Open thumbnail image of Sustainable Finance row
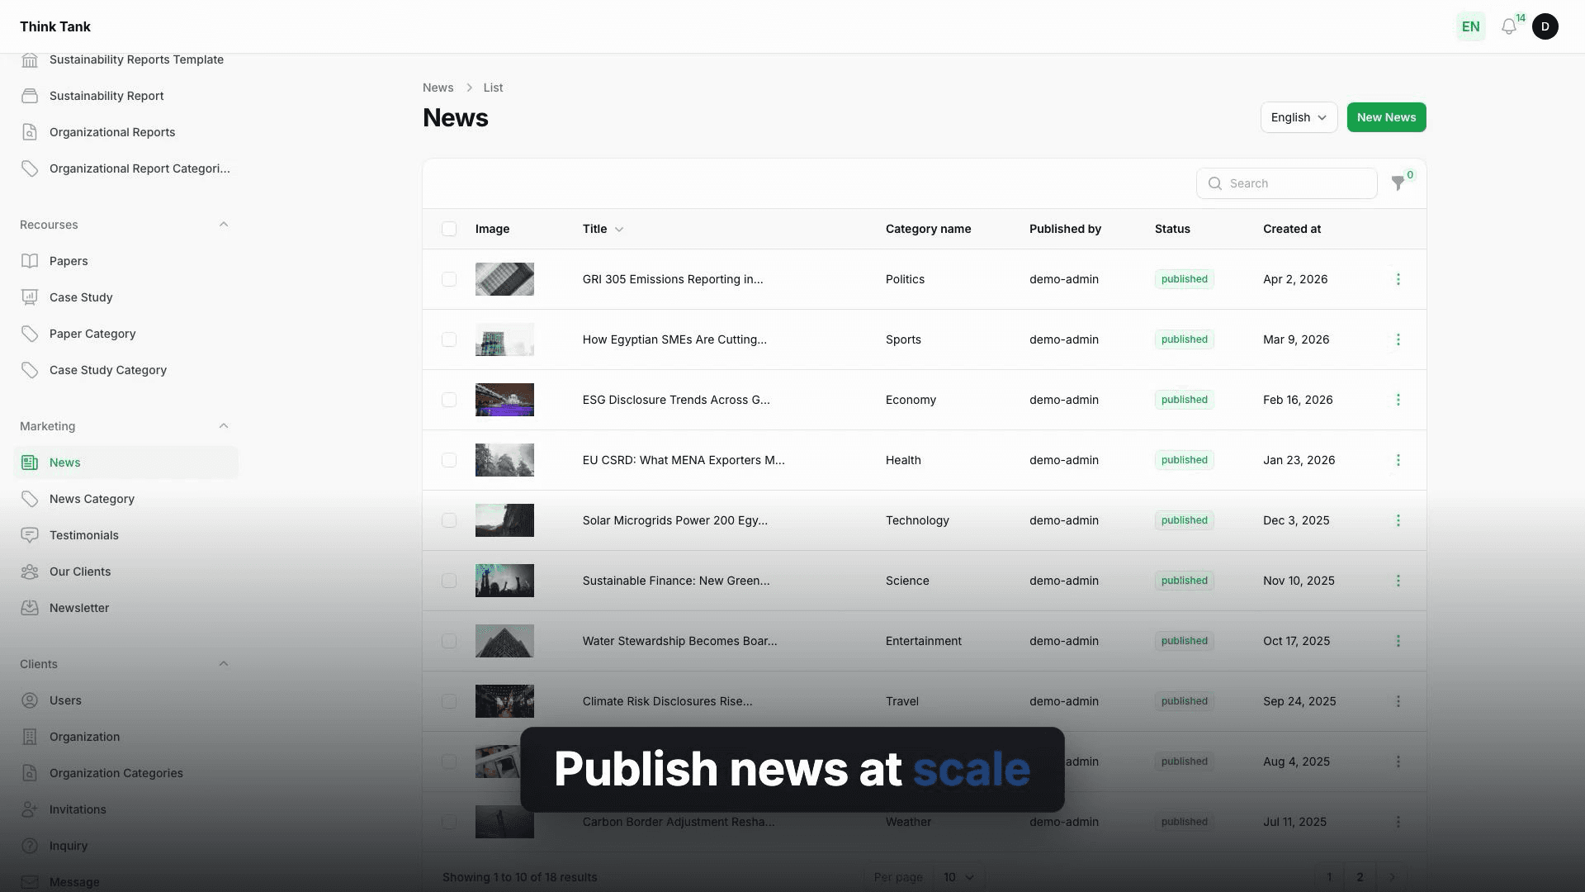 504,581
